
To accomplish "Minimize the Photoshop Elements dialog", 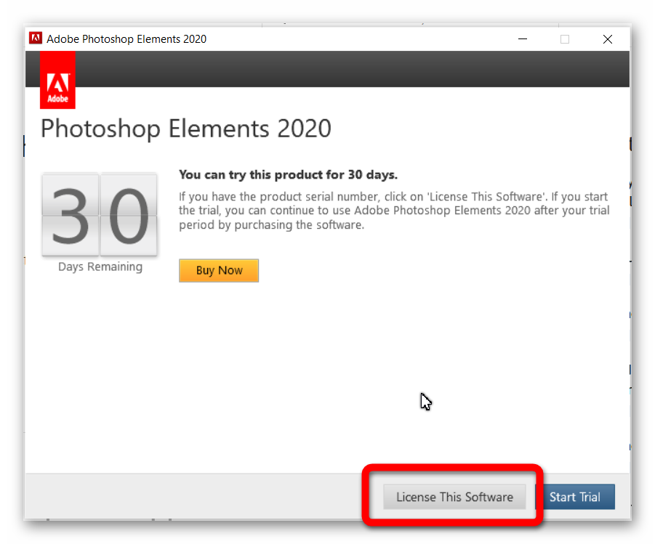I will click(x=523, y=39).
